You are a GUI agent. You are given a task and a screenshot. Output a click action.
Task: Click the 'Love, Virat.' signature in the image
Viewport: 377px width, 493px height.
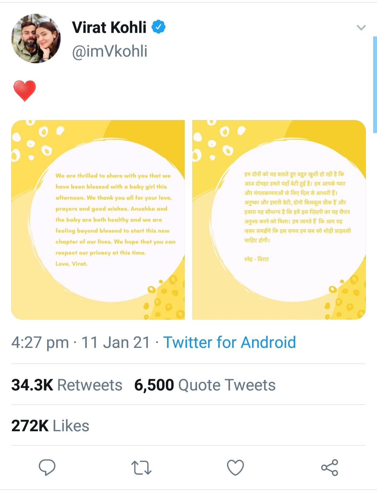click(72, 264)
